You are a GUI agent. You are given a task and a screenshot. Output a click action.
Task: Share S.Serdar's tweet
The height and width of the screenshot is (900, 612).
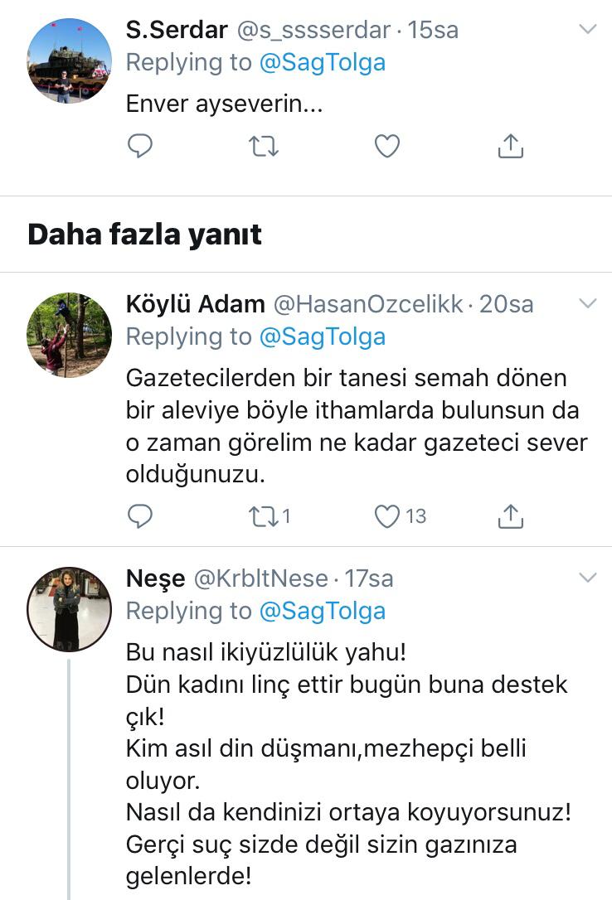pyautogui.click(x=510, y=146)
